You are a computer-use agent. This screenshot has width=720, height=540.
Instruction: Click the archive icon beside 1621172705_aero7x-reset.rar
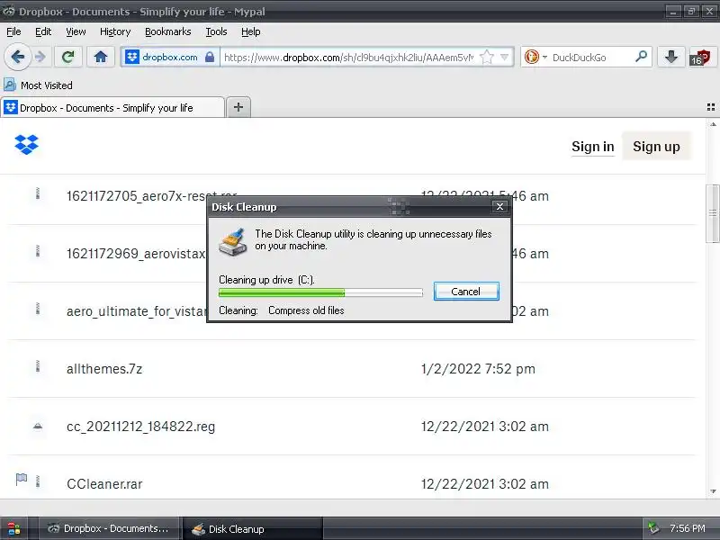pyautogui.click(x=38, y=193)
